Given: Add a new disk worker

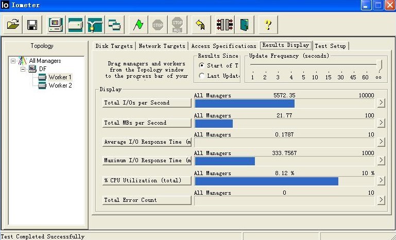Looking at the screenshot, I should 75,25.
